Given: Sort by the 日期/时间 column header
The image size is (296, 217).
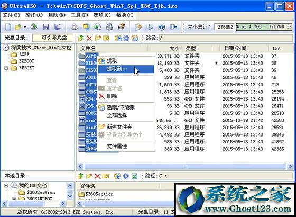Looking at the screenshot, I should [x=244, y=48].
